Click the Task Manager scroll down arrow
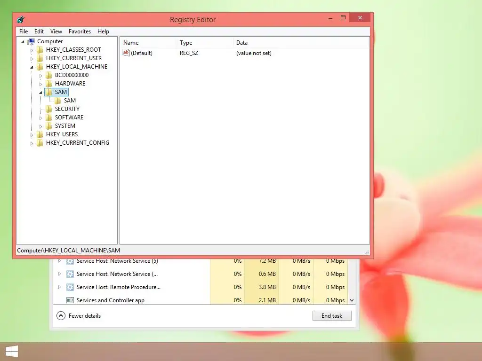 (352, 300)
